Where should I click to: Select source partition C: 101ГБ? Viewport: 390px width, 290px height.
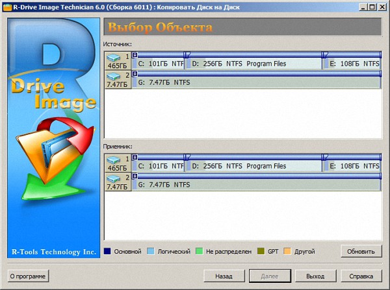coord(158,64)
